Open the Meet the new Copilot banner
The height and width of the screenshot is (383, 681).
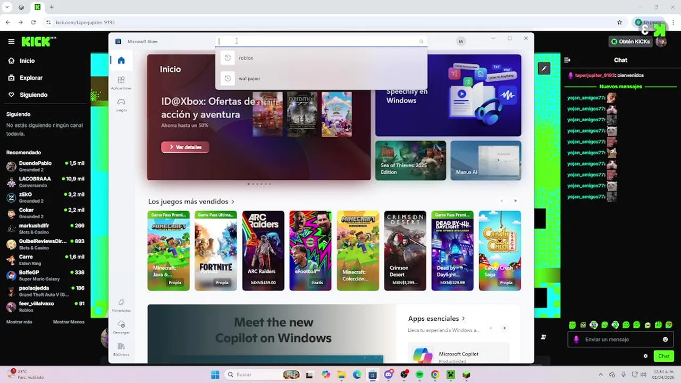[x=272, y=334]
